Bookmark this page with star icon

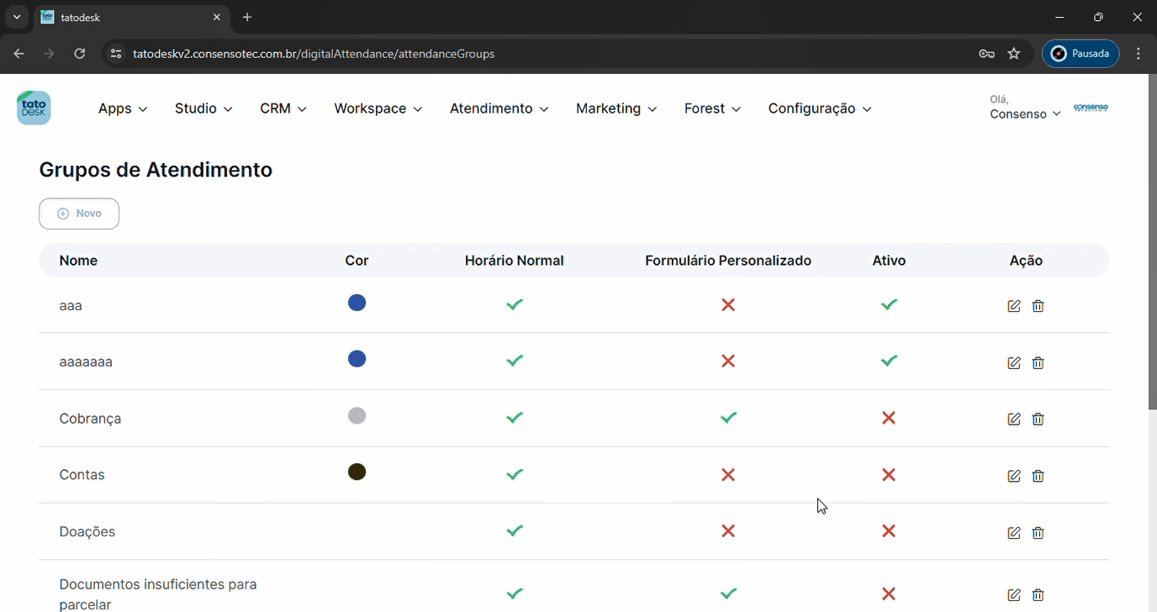(1013, 54)
